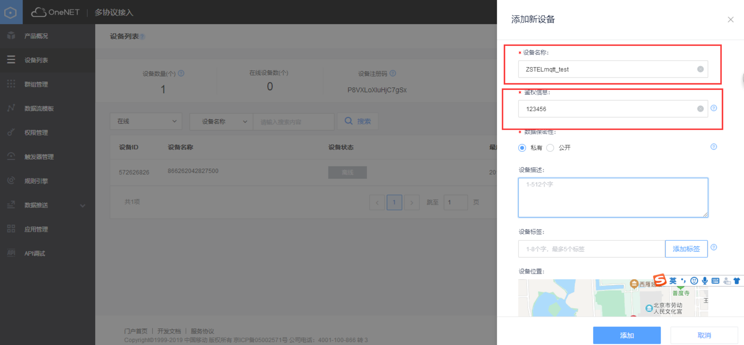
Task: Toggle the 英 language mode in IME bar
Action: pyautogui.click(x=673, y=281)
